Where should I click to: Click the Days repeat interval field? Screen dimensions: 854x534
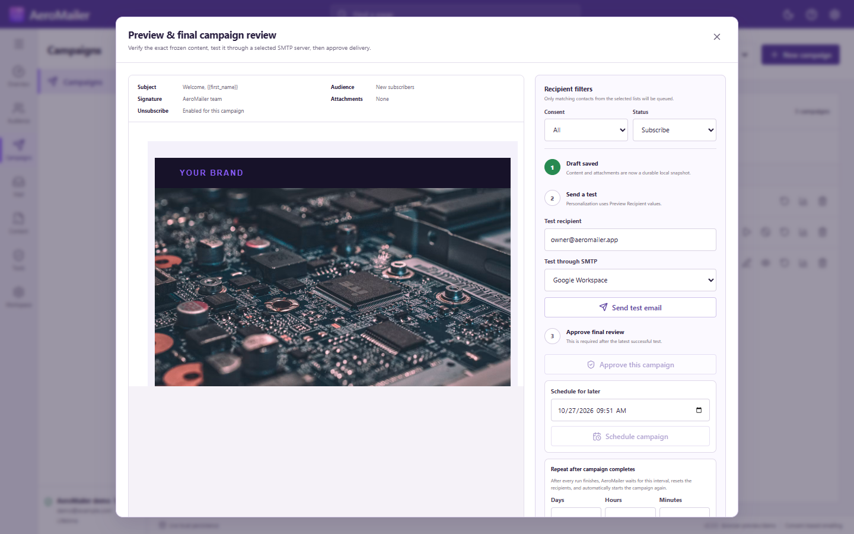click(576, 512)
